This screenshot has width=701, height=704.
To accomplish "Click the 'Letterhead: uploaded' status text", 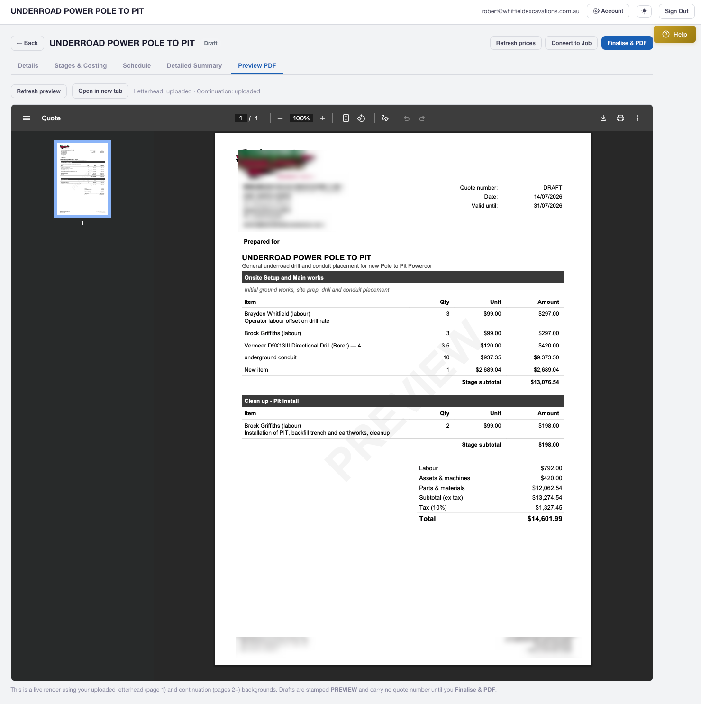I will 163,91.
